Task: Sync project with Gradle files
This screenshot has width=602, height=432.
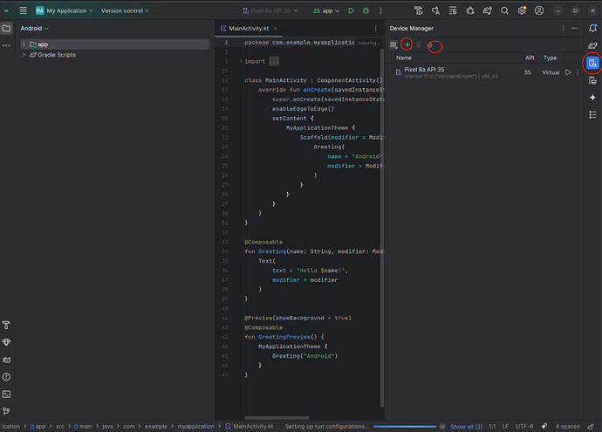Action: [487, 10]
